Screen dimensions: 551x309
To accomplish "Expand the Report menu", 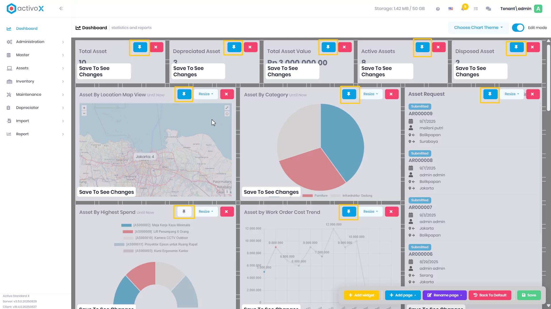I will pos(36,134).
